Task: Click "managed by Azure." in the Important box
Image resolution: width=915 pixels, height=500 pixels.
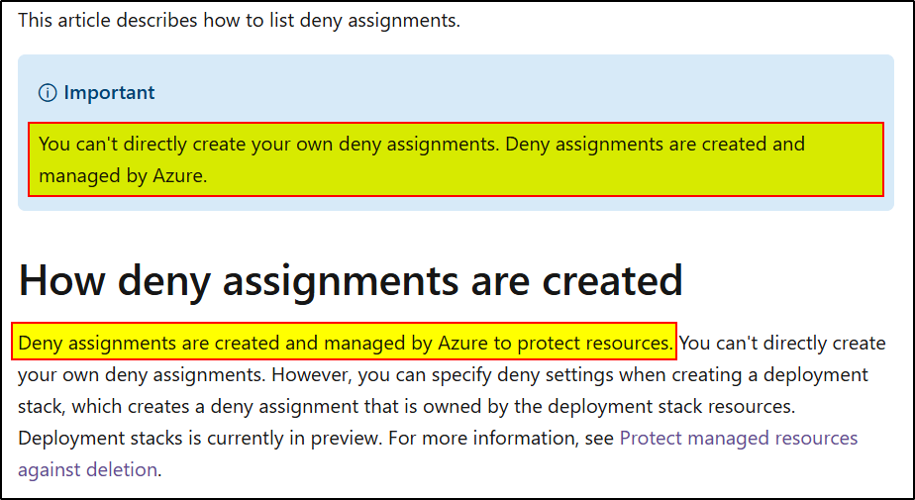Action: (123, 175)
